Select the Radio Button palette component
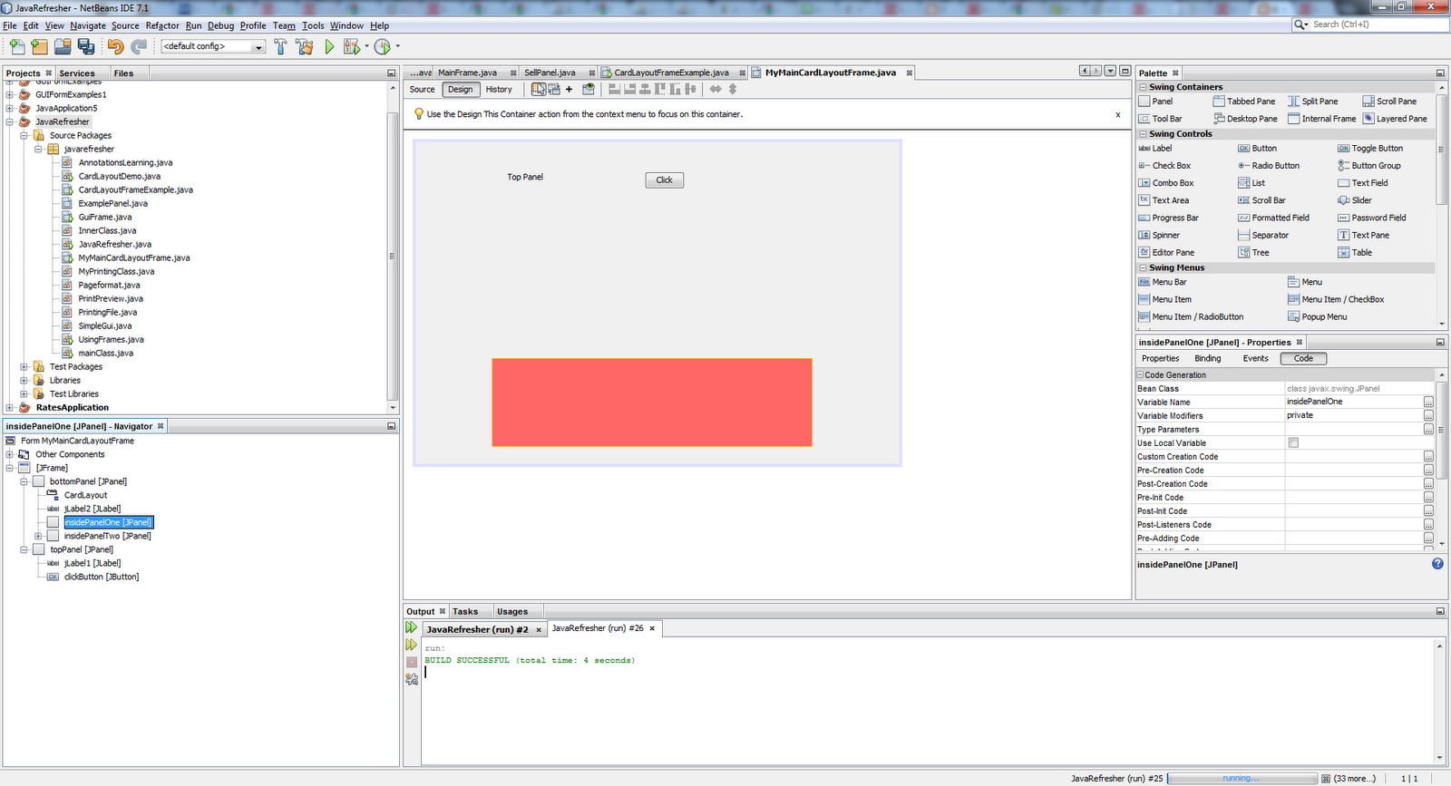The height and width of the screenshot is (786, 1451). pyautogui.click(x=1269, y=166)
